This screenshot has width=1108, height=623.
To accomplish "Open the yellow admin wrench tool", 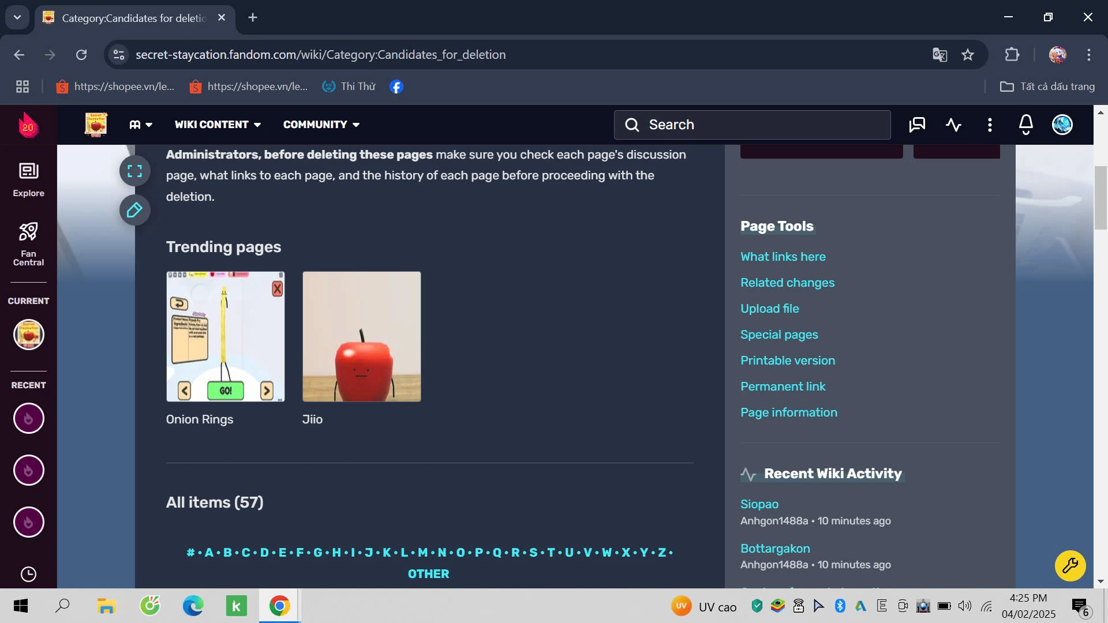I will 1070,566.
